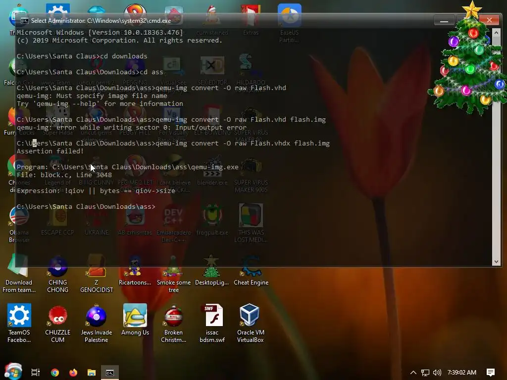Open Oracle VM VirtualBox desktop icon
The image size is (507, 380).
[250, 323]
